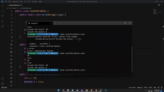Click the 'basics' breadcrumb folder
This screenshot has width=164, height=92.
point(14,8)
